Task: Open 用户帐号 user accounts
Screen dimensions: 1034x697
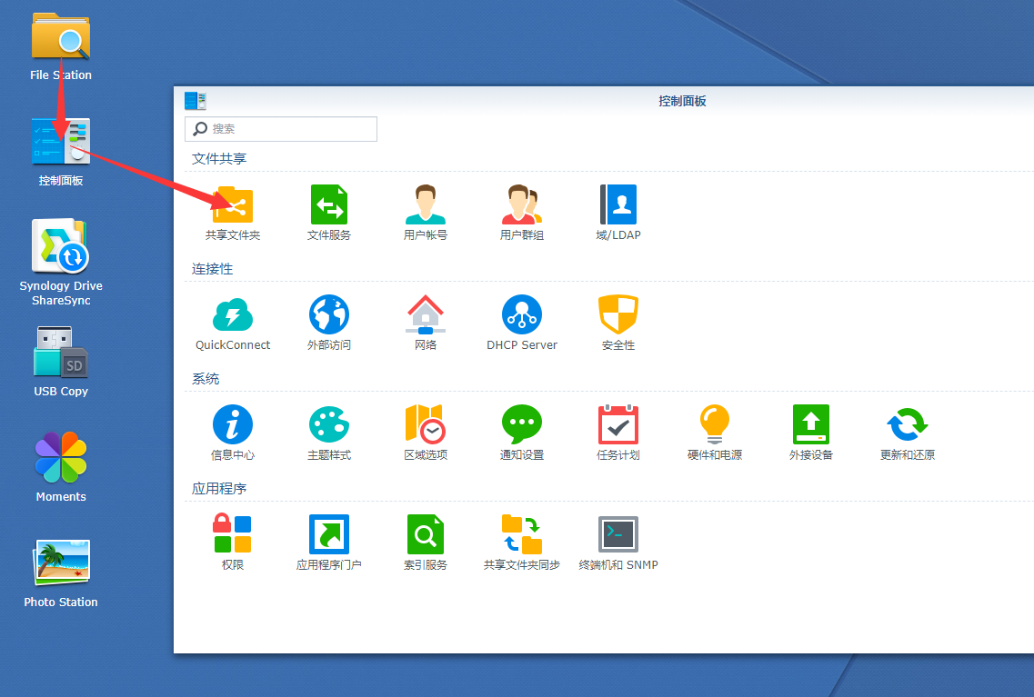Action: [426, 205]
